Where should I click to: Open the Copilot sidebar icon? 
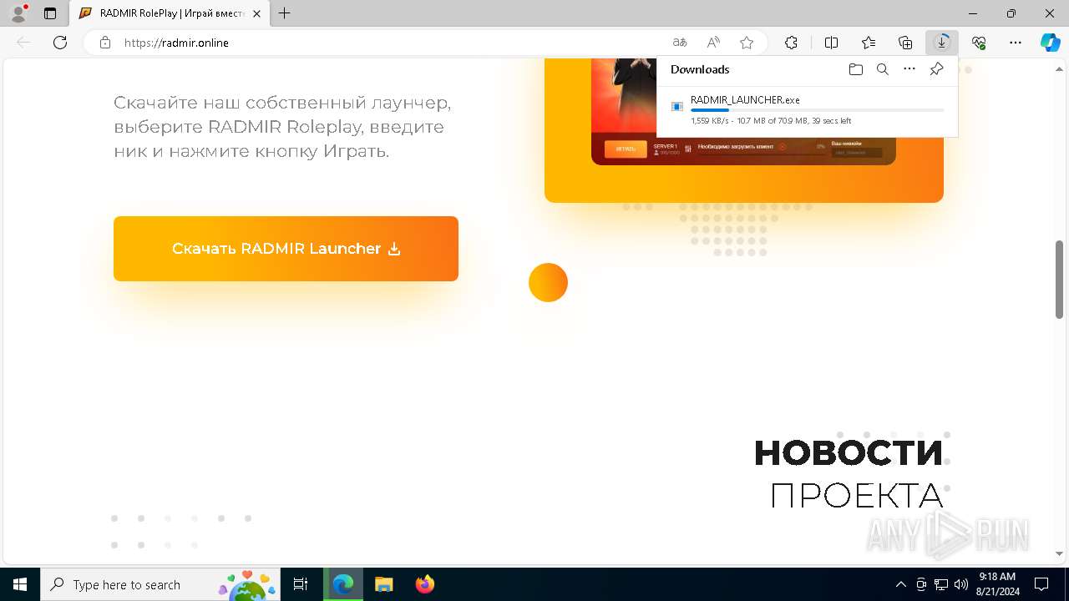click(x=1050, y=43)
